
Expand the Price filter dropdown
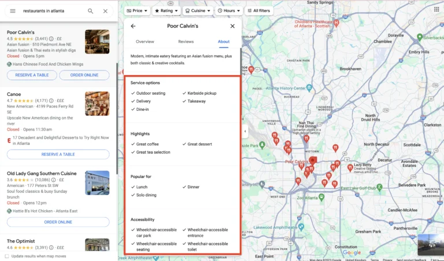[x=137, y=10]
